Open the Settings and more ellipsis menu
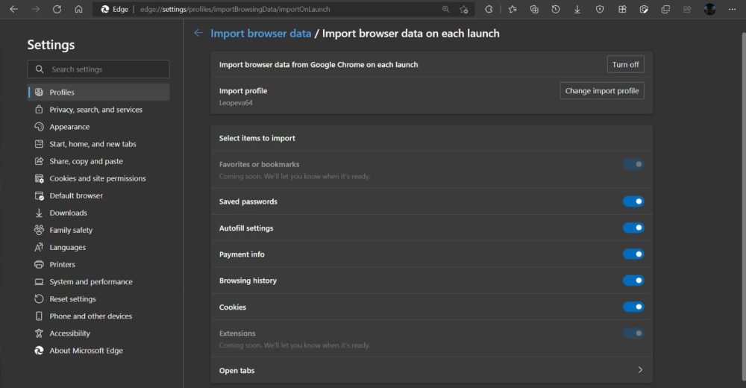746x388 pixels. (732, 10)
